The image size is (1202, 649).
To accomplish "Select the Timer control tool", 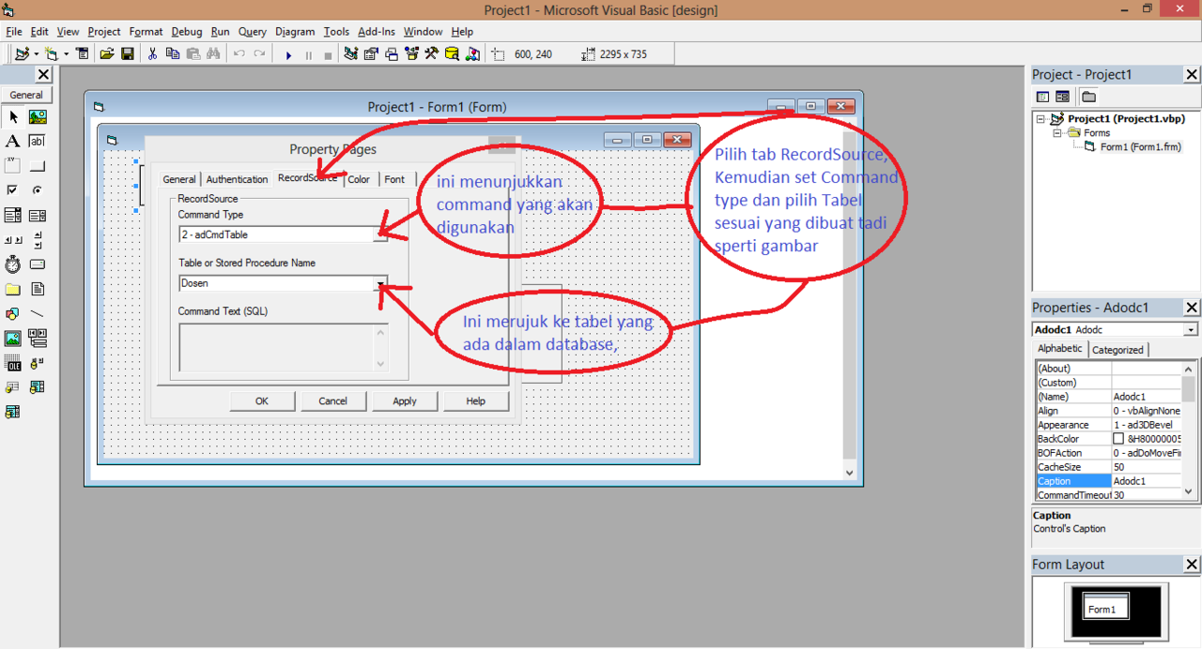I will click(x=13, y=264).
